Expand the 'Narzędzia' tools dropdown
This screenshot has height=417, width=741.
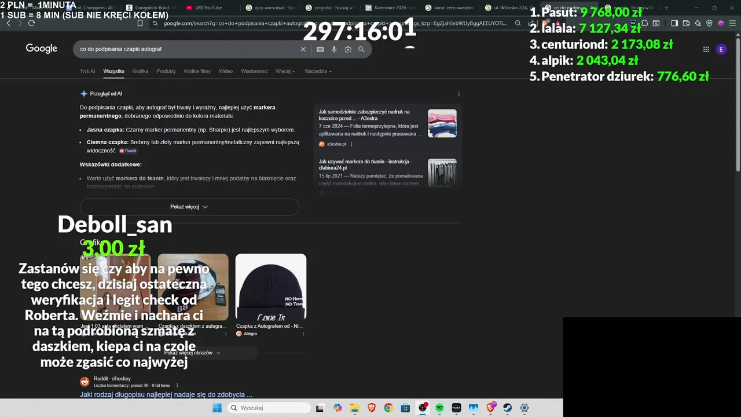coord(318,71)
